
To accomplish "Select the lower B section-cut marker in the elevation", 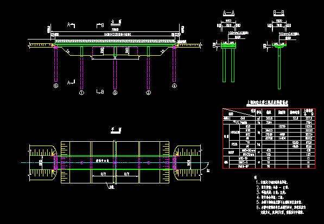I will (x=100, y=91).
